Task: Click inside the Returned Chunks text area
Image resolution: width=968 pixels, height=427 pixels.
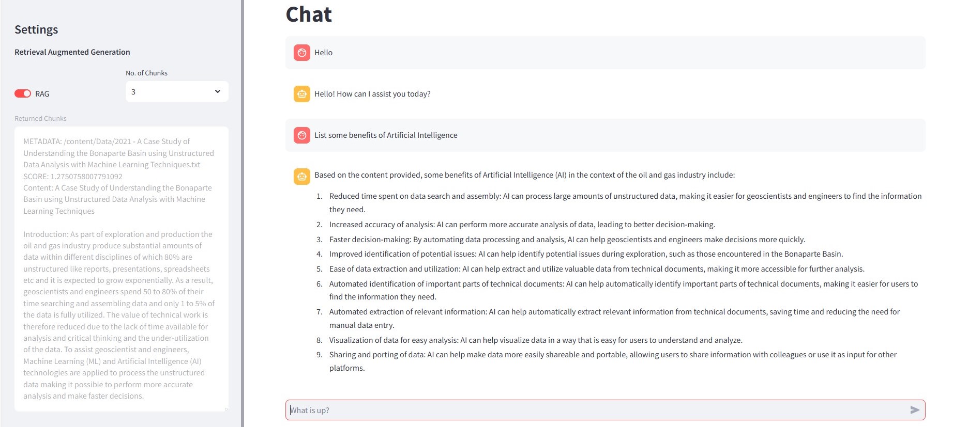Action: tap(121, 268)
